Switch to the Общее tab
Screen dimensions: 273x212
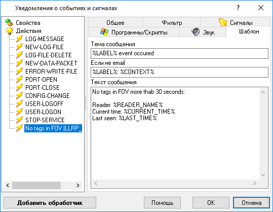coord(115,22)
